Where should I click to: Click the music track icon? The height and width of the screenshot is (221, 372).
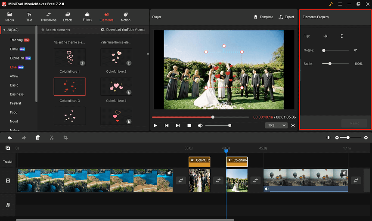(8, 205)
